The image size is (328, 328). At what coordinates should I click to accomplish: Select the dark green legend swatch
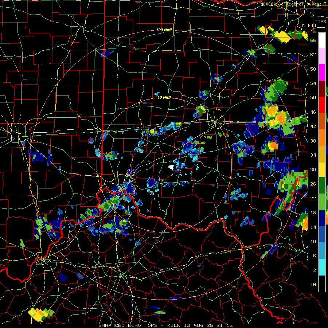tap(322, 186)
